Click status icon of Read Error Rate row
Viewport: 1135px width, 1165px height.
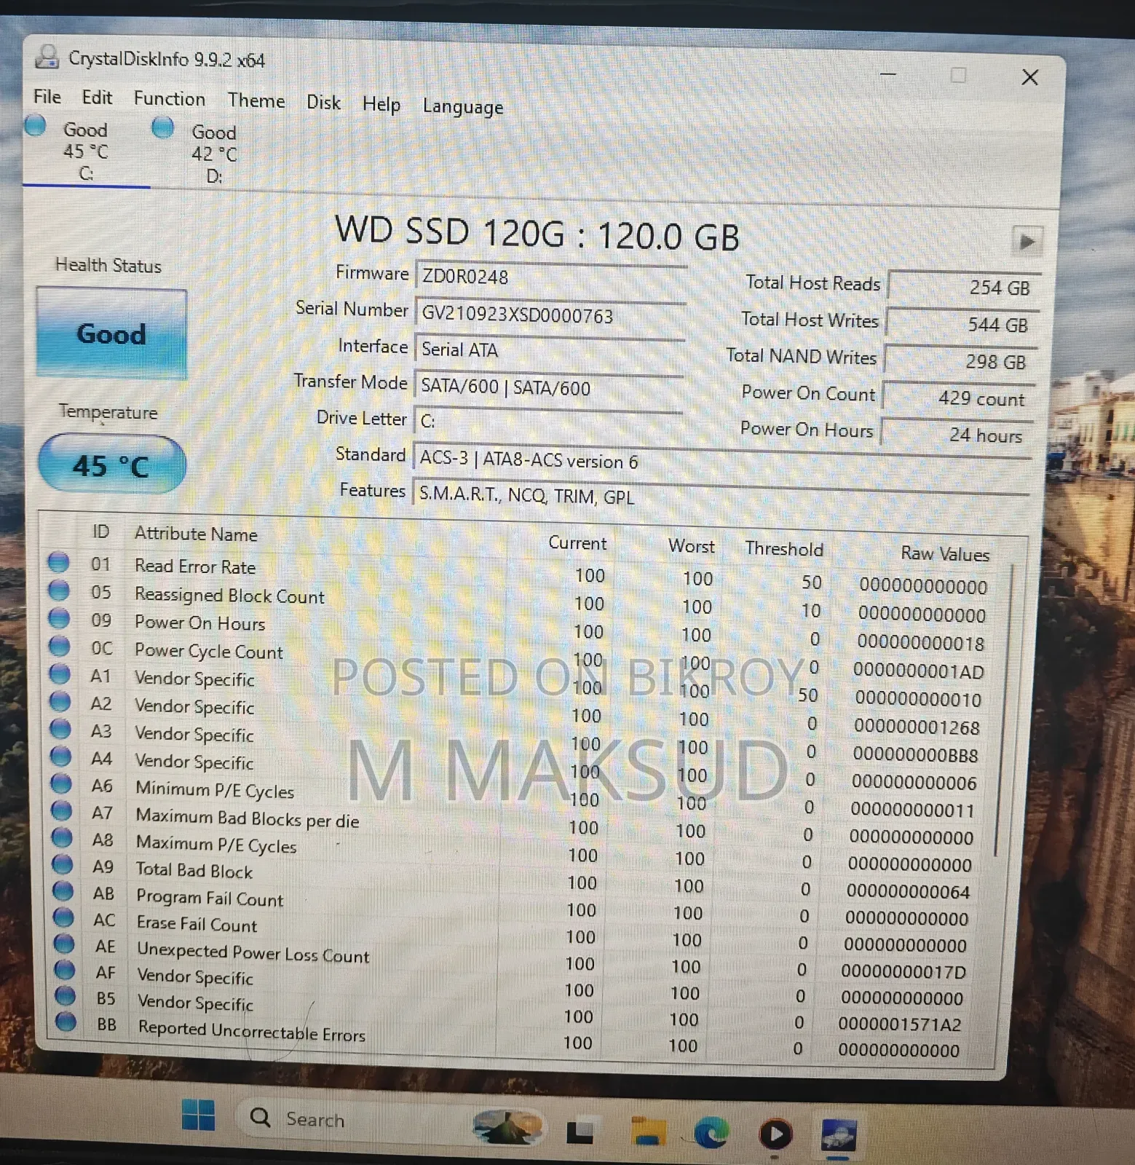(58, 562)
